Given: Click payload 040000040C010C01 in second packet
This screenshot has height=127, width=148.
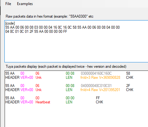Looking at the screenshot, I should [96, 86].
